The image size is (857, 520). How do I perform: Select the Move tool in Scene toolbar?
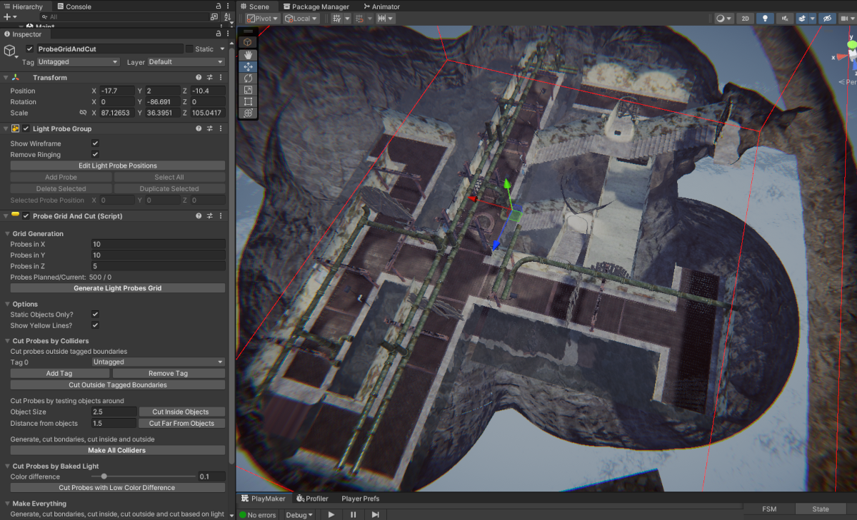(x=248, y=66)
